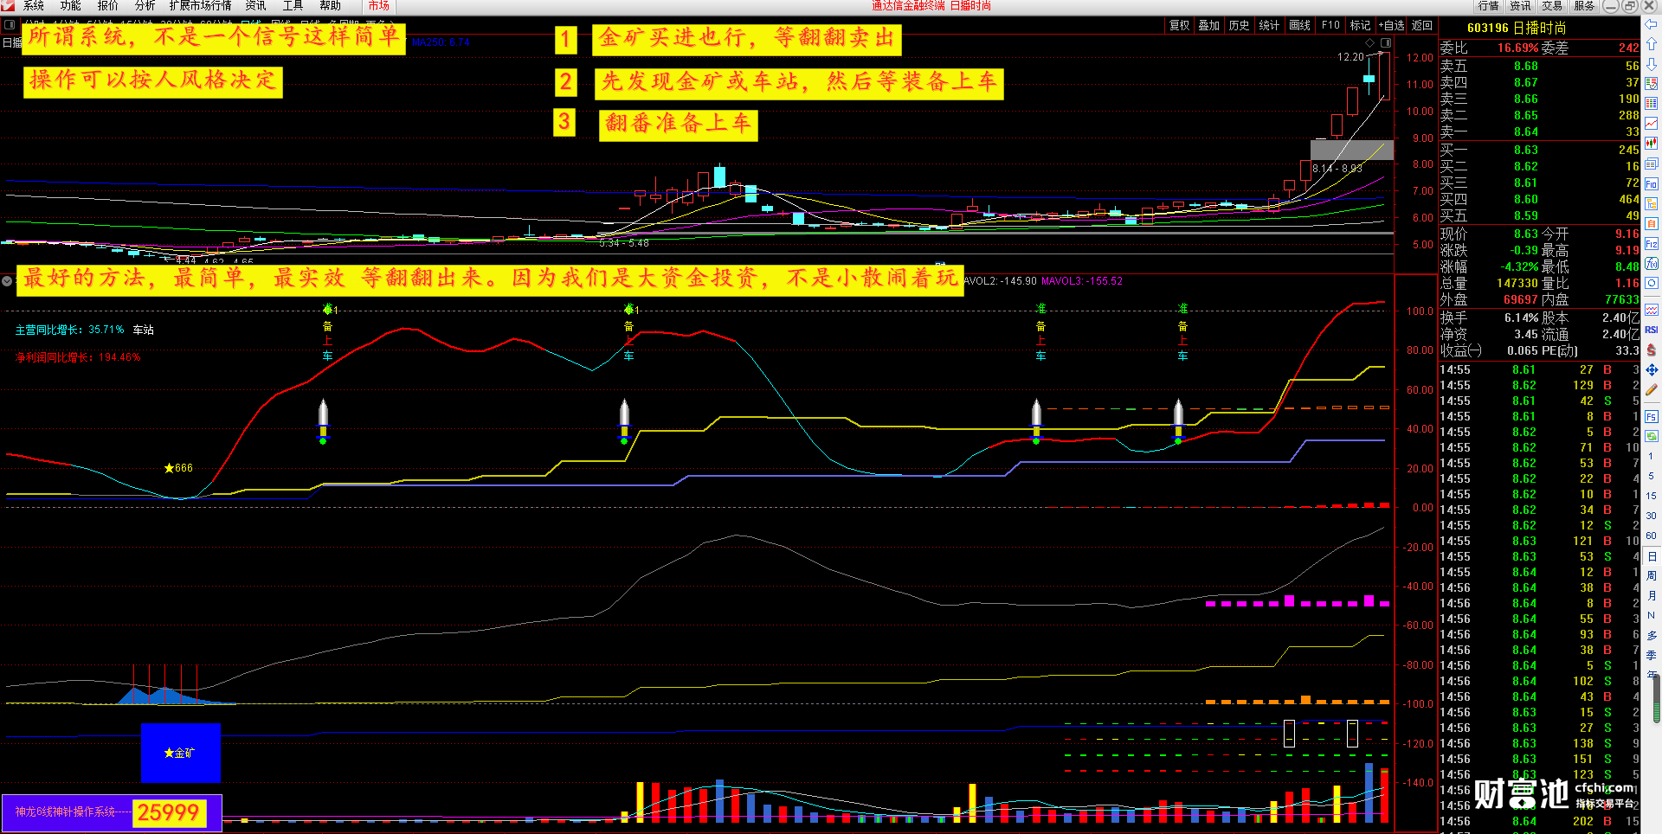Select the 5-minute period button

(x=1652, y=476)
